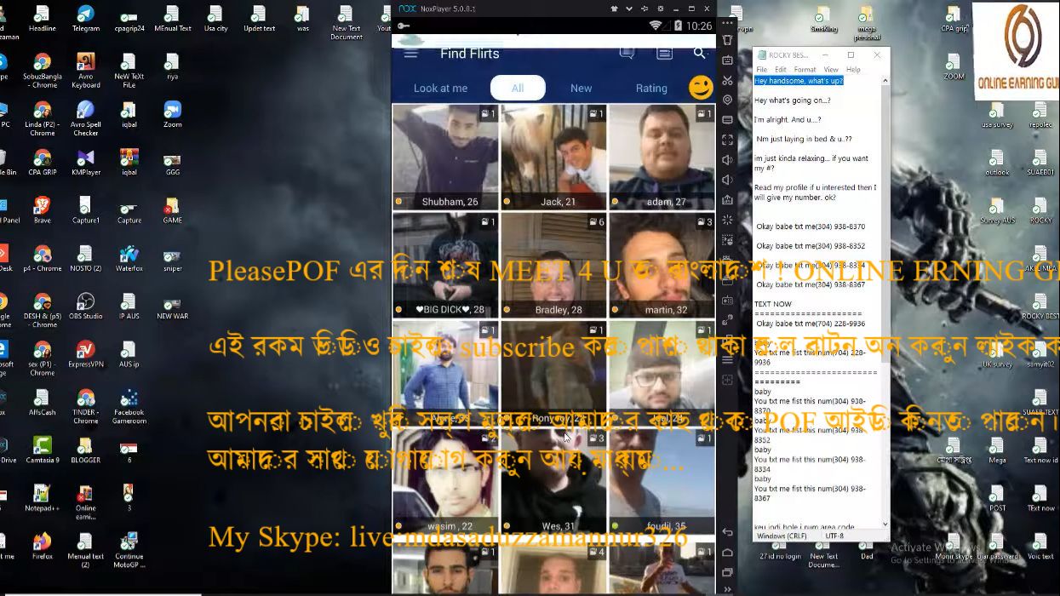The image size is (1060, 596).
Task: Select the ExpressVPN desktop icon
Action: 85,354
